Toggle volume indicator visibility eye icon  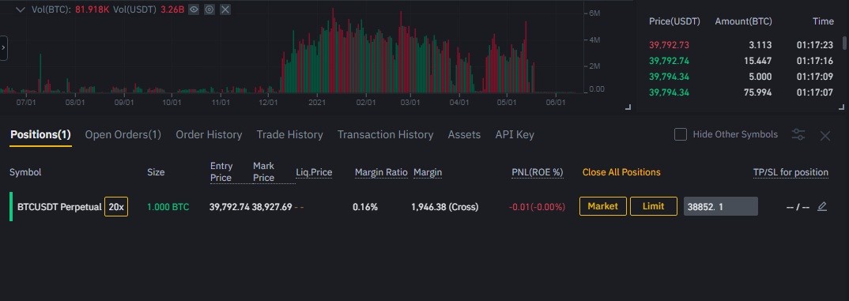point(194,9)
